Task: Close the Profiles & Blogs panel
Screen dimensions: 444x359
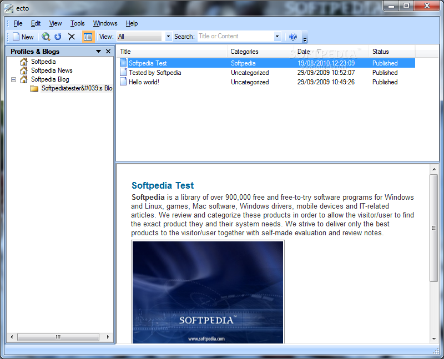Action: coord(108,51)
